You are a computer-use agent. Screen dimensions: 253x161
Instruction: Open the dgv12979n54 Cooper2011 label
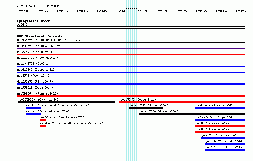[x=215, y=117]
